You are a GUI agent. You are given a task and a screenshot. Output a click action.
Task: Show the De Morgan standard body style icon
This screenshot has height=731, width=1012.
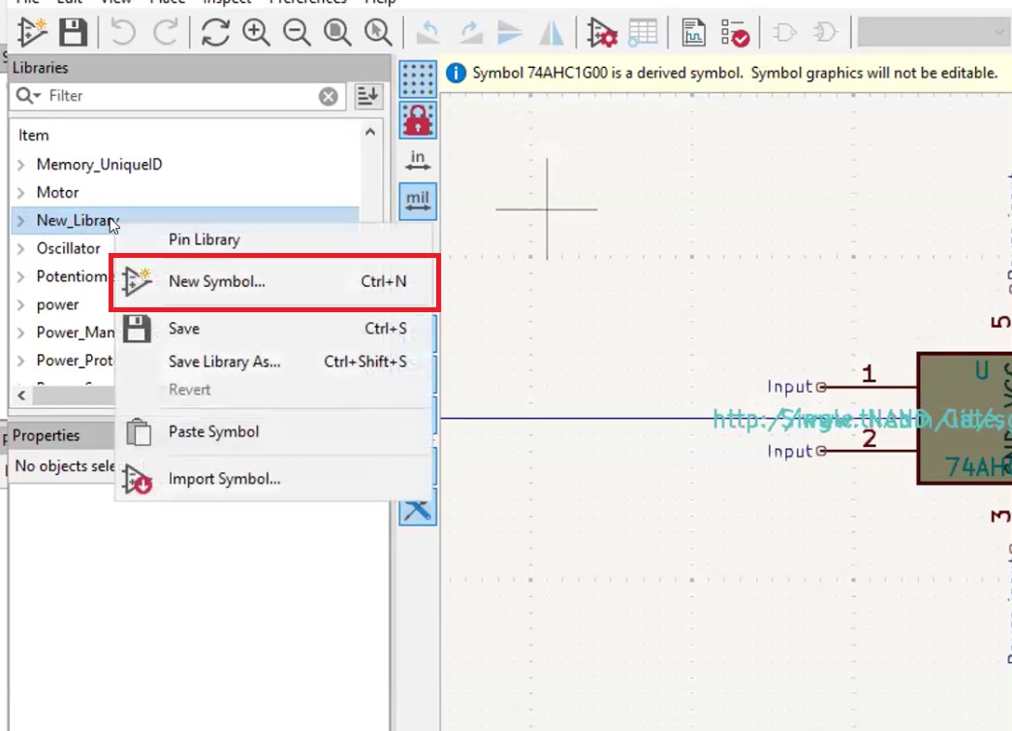[x=785, y=32]
